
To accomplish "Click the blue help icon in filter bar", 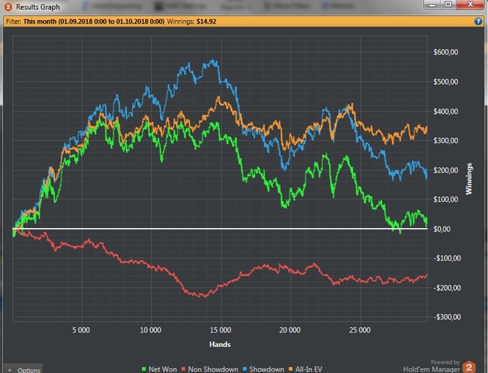I will pyautogui.click(x=478, y=22).
